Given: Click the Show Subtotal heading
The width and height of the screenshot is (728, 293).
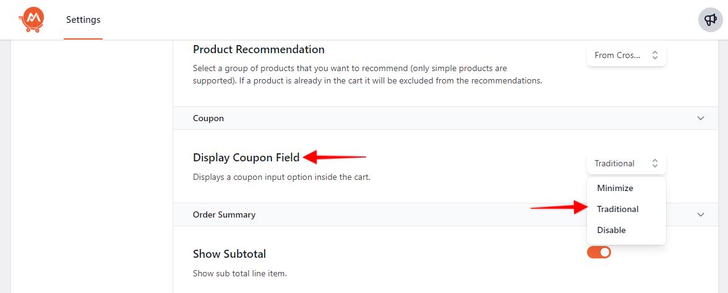Looking at the screenshot, I should click(x=229, y=254).
